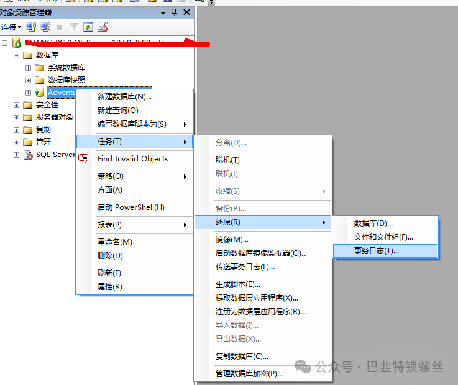Screen dimensions: 458x385
Task: Expand the 服务器对象 node
Action: tap(16, 117)
